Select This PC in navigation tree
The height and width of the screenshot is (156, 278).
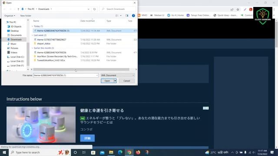pyautogui.click(x=13, y=22)
